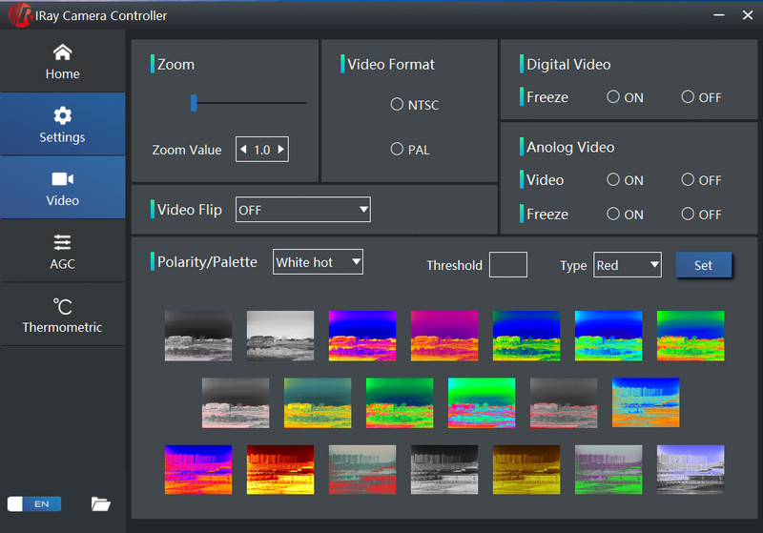This screenshot has height=533, width=763.
Task: Click the Threshold input box
Action: 508,264
